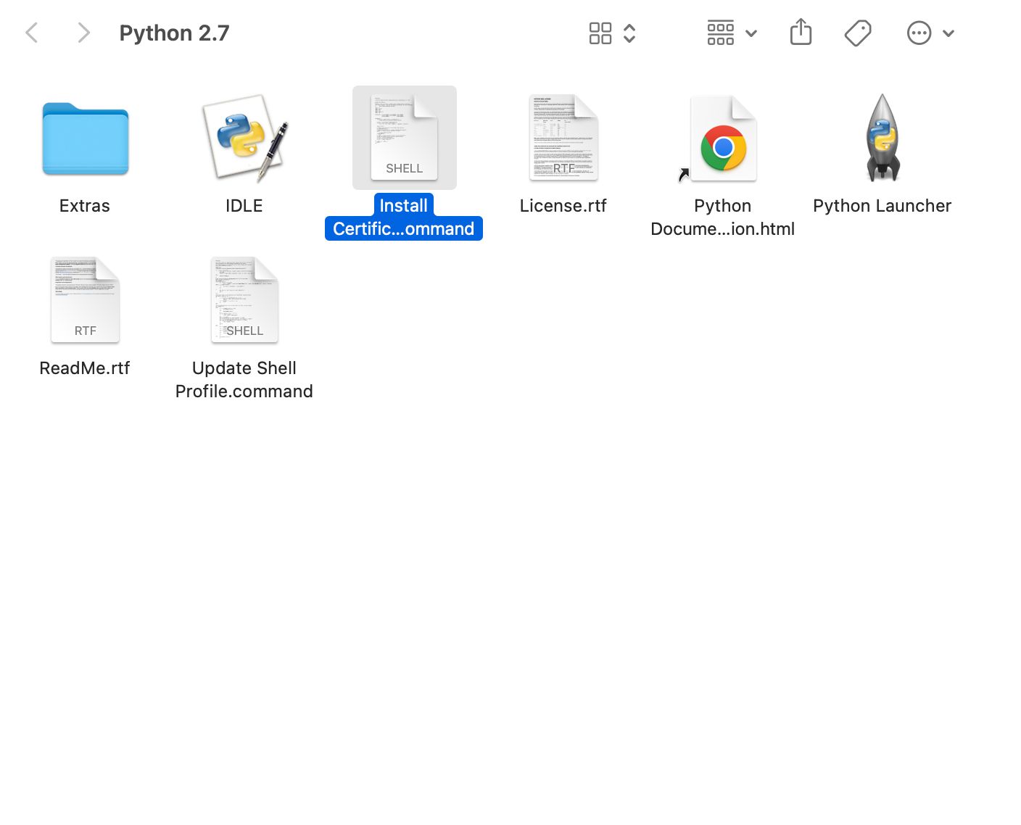Viewport: 1021px width, 825px height.
Task: Click the Share toolbar button
Action: tap(801, 32)
